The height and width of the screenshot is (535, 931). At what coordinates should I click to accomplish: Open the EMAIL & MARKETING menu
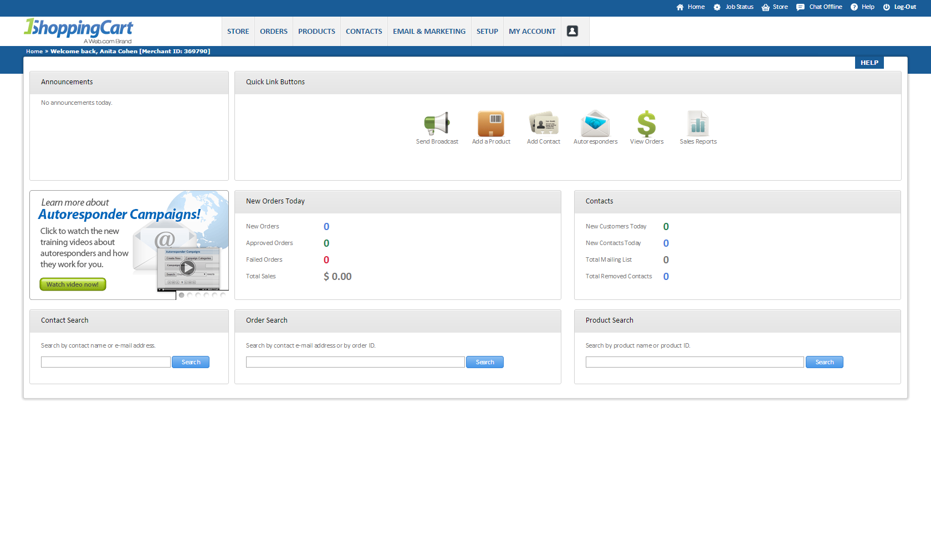point(429,32)
